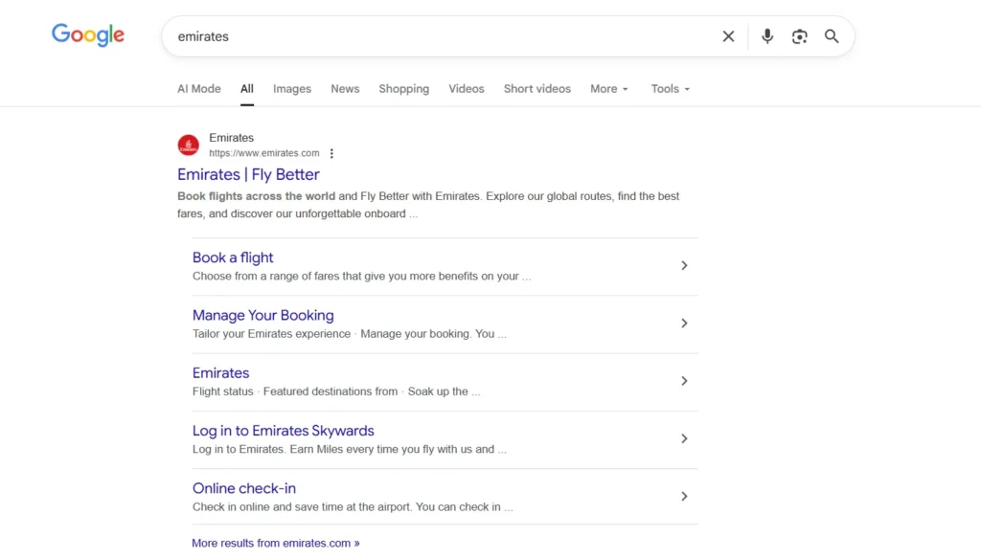The image size is (981, 559).
Task: Open Google Lens image search
Action: pyautogui.click(x=799, y=35)
